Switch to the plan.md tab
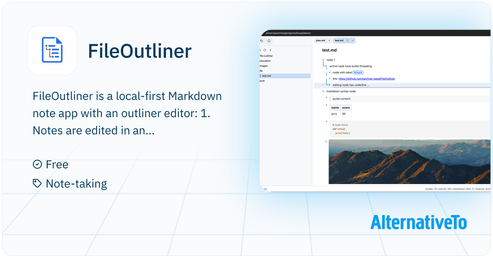 (320, 41)
